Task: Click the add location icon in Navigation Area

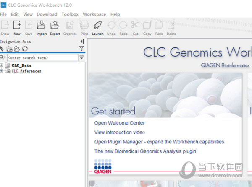Action: click(x=9, y=49)
